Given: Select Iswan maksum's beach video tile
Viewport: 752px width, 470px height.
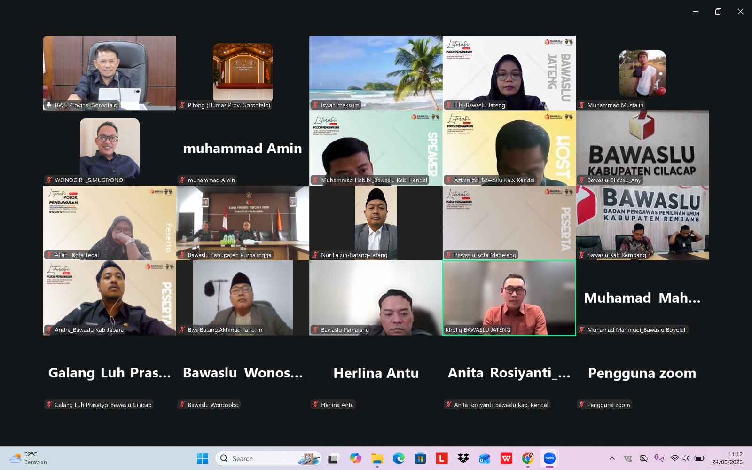Looking at the screenshot, I should point(376,73).
